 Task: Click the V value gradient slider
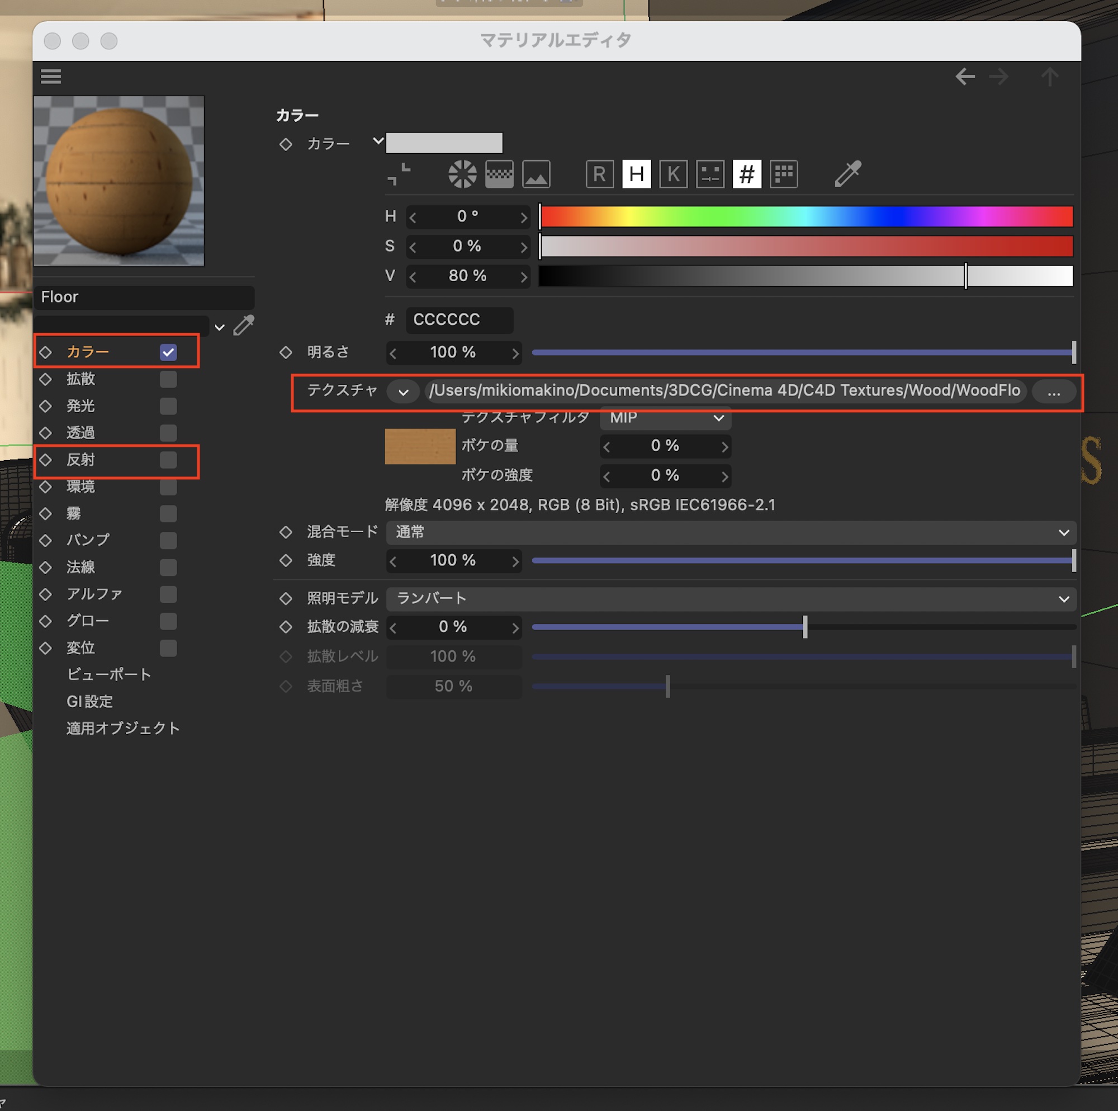point(806,276)
